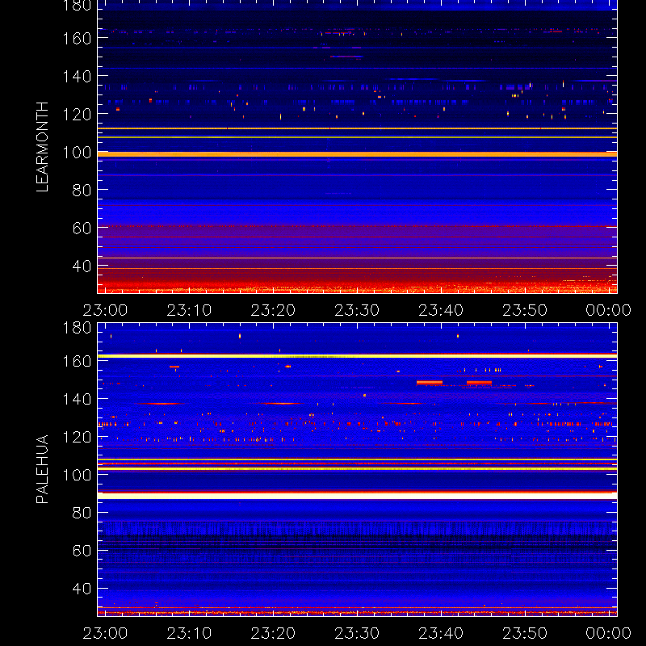This screenshot has width=646, height=646.
Task: Select the 160 label on the Learmonth axis
Action: point(77,39)
